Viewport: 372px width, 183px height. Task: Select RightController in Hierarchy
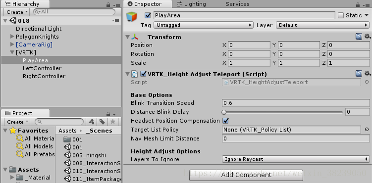(44, 76)
